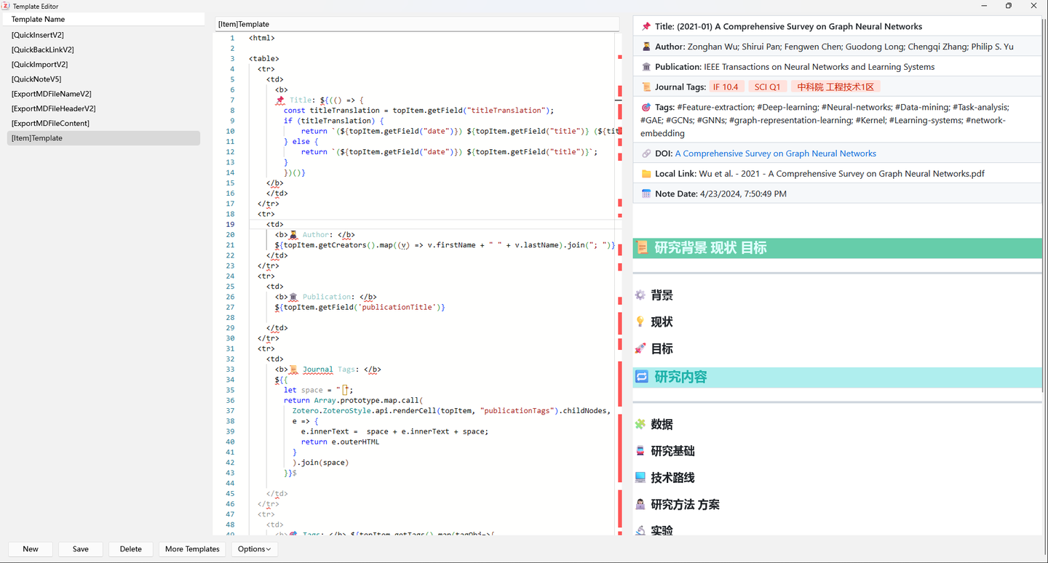Click the IF 10.4 journal tag swatch
The image size is (1048, 563).
(x=726, y=87)
